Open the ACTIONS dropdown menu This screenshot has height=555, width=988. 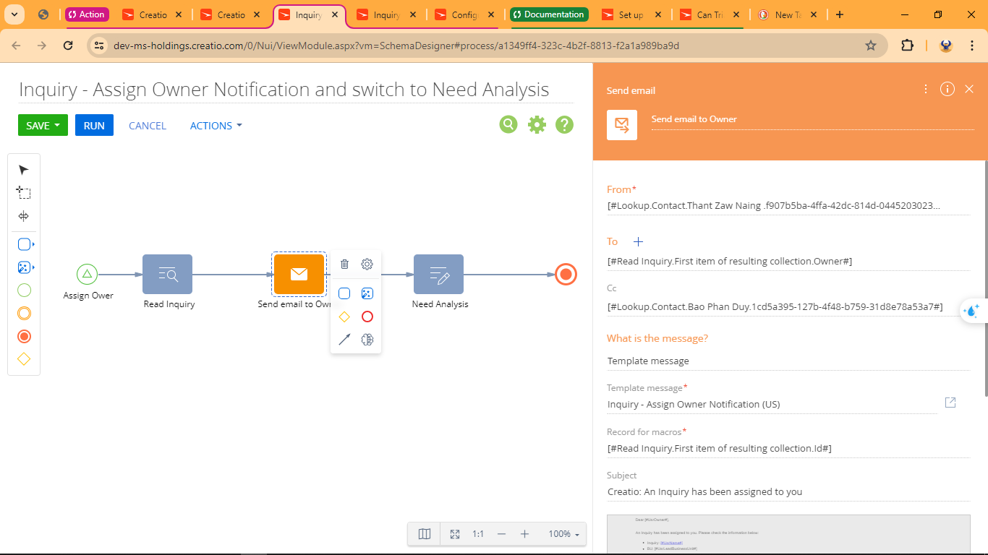(x=216, y=126)
